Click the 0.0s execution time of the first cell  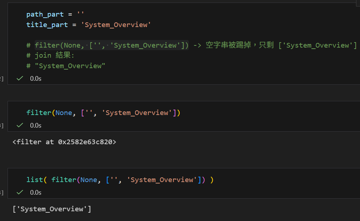click(x=35, y=78)
